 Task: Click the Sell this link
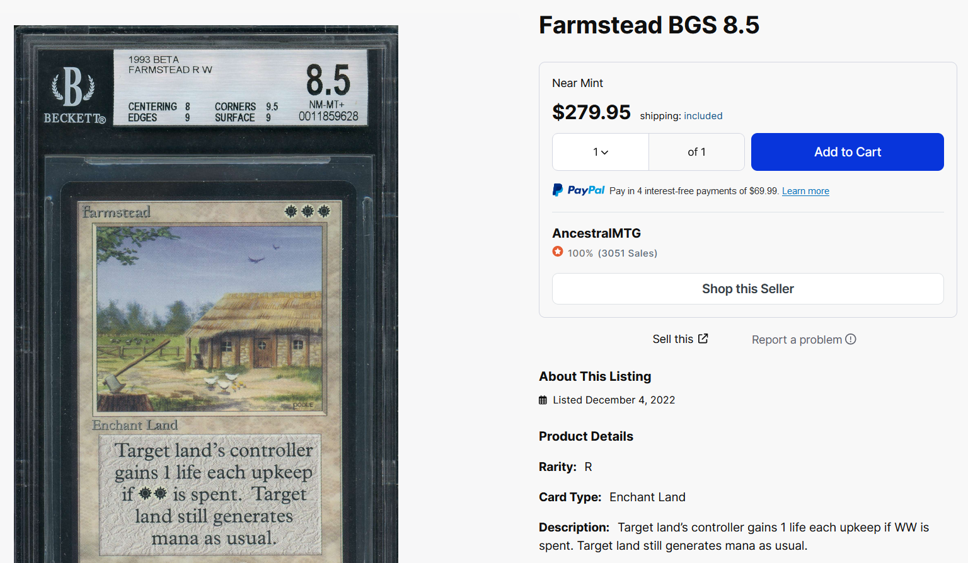pos(673,339)
